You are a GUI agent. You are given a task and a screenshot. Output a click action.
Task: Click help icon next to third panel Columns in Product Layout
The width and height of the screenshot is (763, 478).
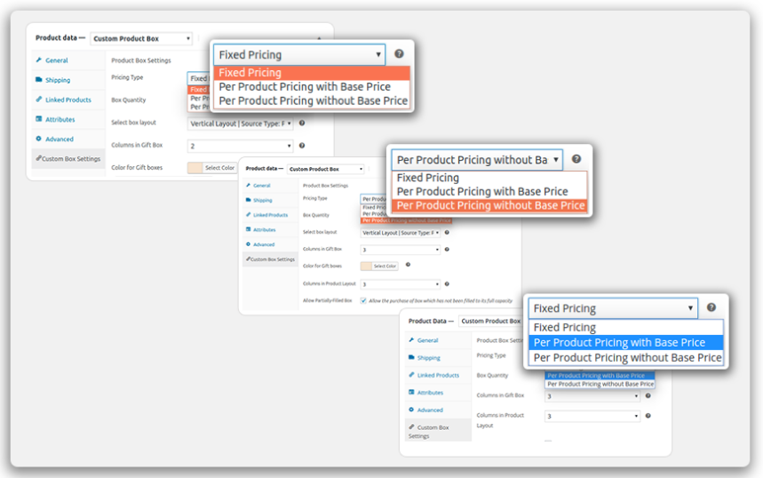coord(648,416)
